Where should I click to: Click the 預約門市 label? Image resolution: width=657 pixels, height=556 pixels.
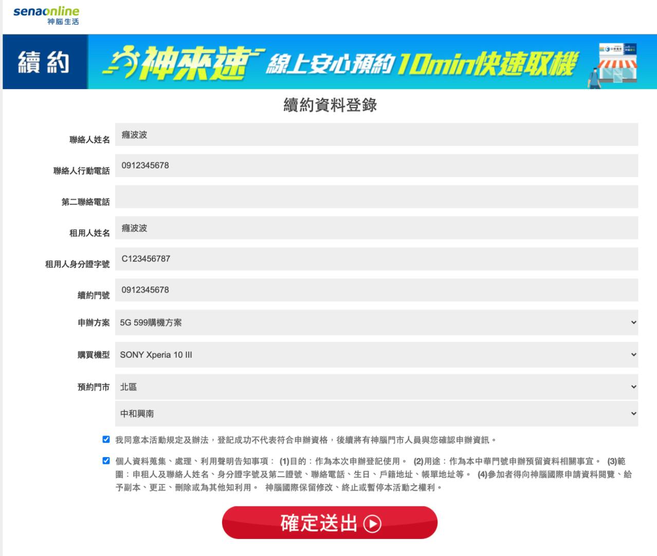pos(94,387)
